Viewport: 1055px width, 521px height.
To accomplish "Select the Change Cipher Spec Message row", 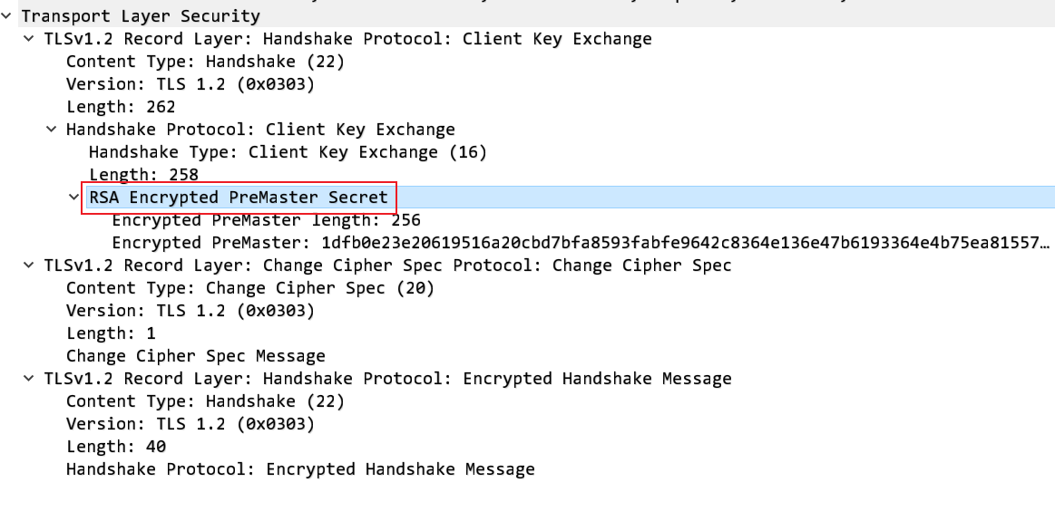I will click(x=195, y=356).
